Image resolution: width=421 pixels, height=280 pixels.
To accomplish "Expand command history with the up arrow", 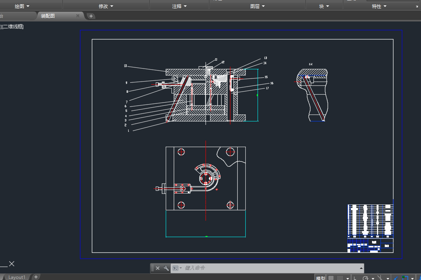I will (361, 268).
